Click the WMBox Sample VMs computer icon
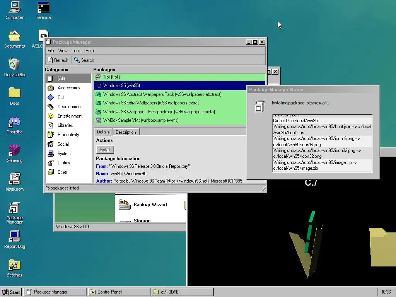 [98, 120]
